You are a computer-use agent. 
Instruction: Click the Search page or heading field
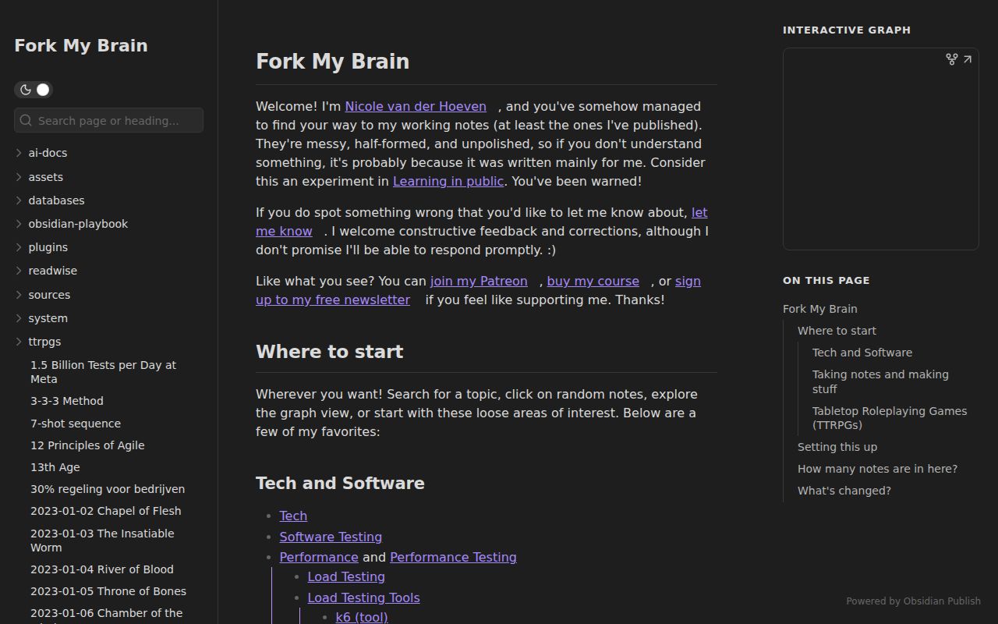tap(117, 120)
